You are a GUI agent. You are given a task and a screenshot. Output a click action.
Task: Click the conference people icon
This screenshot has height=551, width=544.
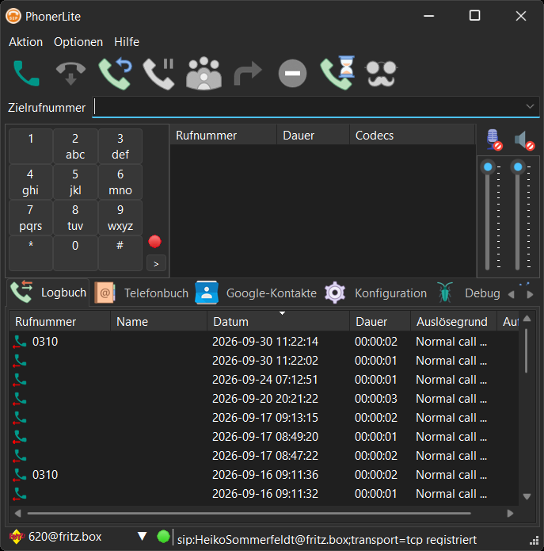204,73
